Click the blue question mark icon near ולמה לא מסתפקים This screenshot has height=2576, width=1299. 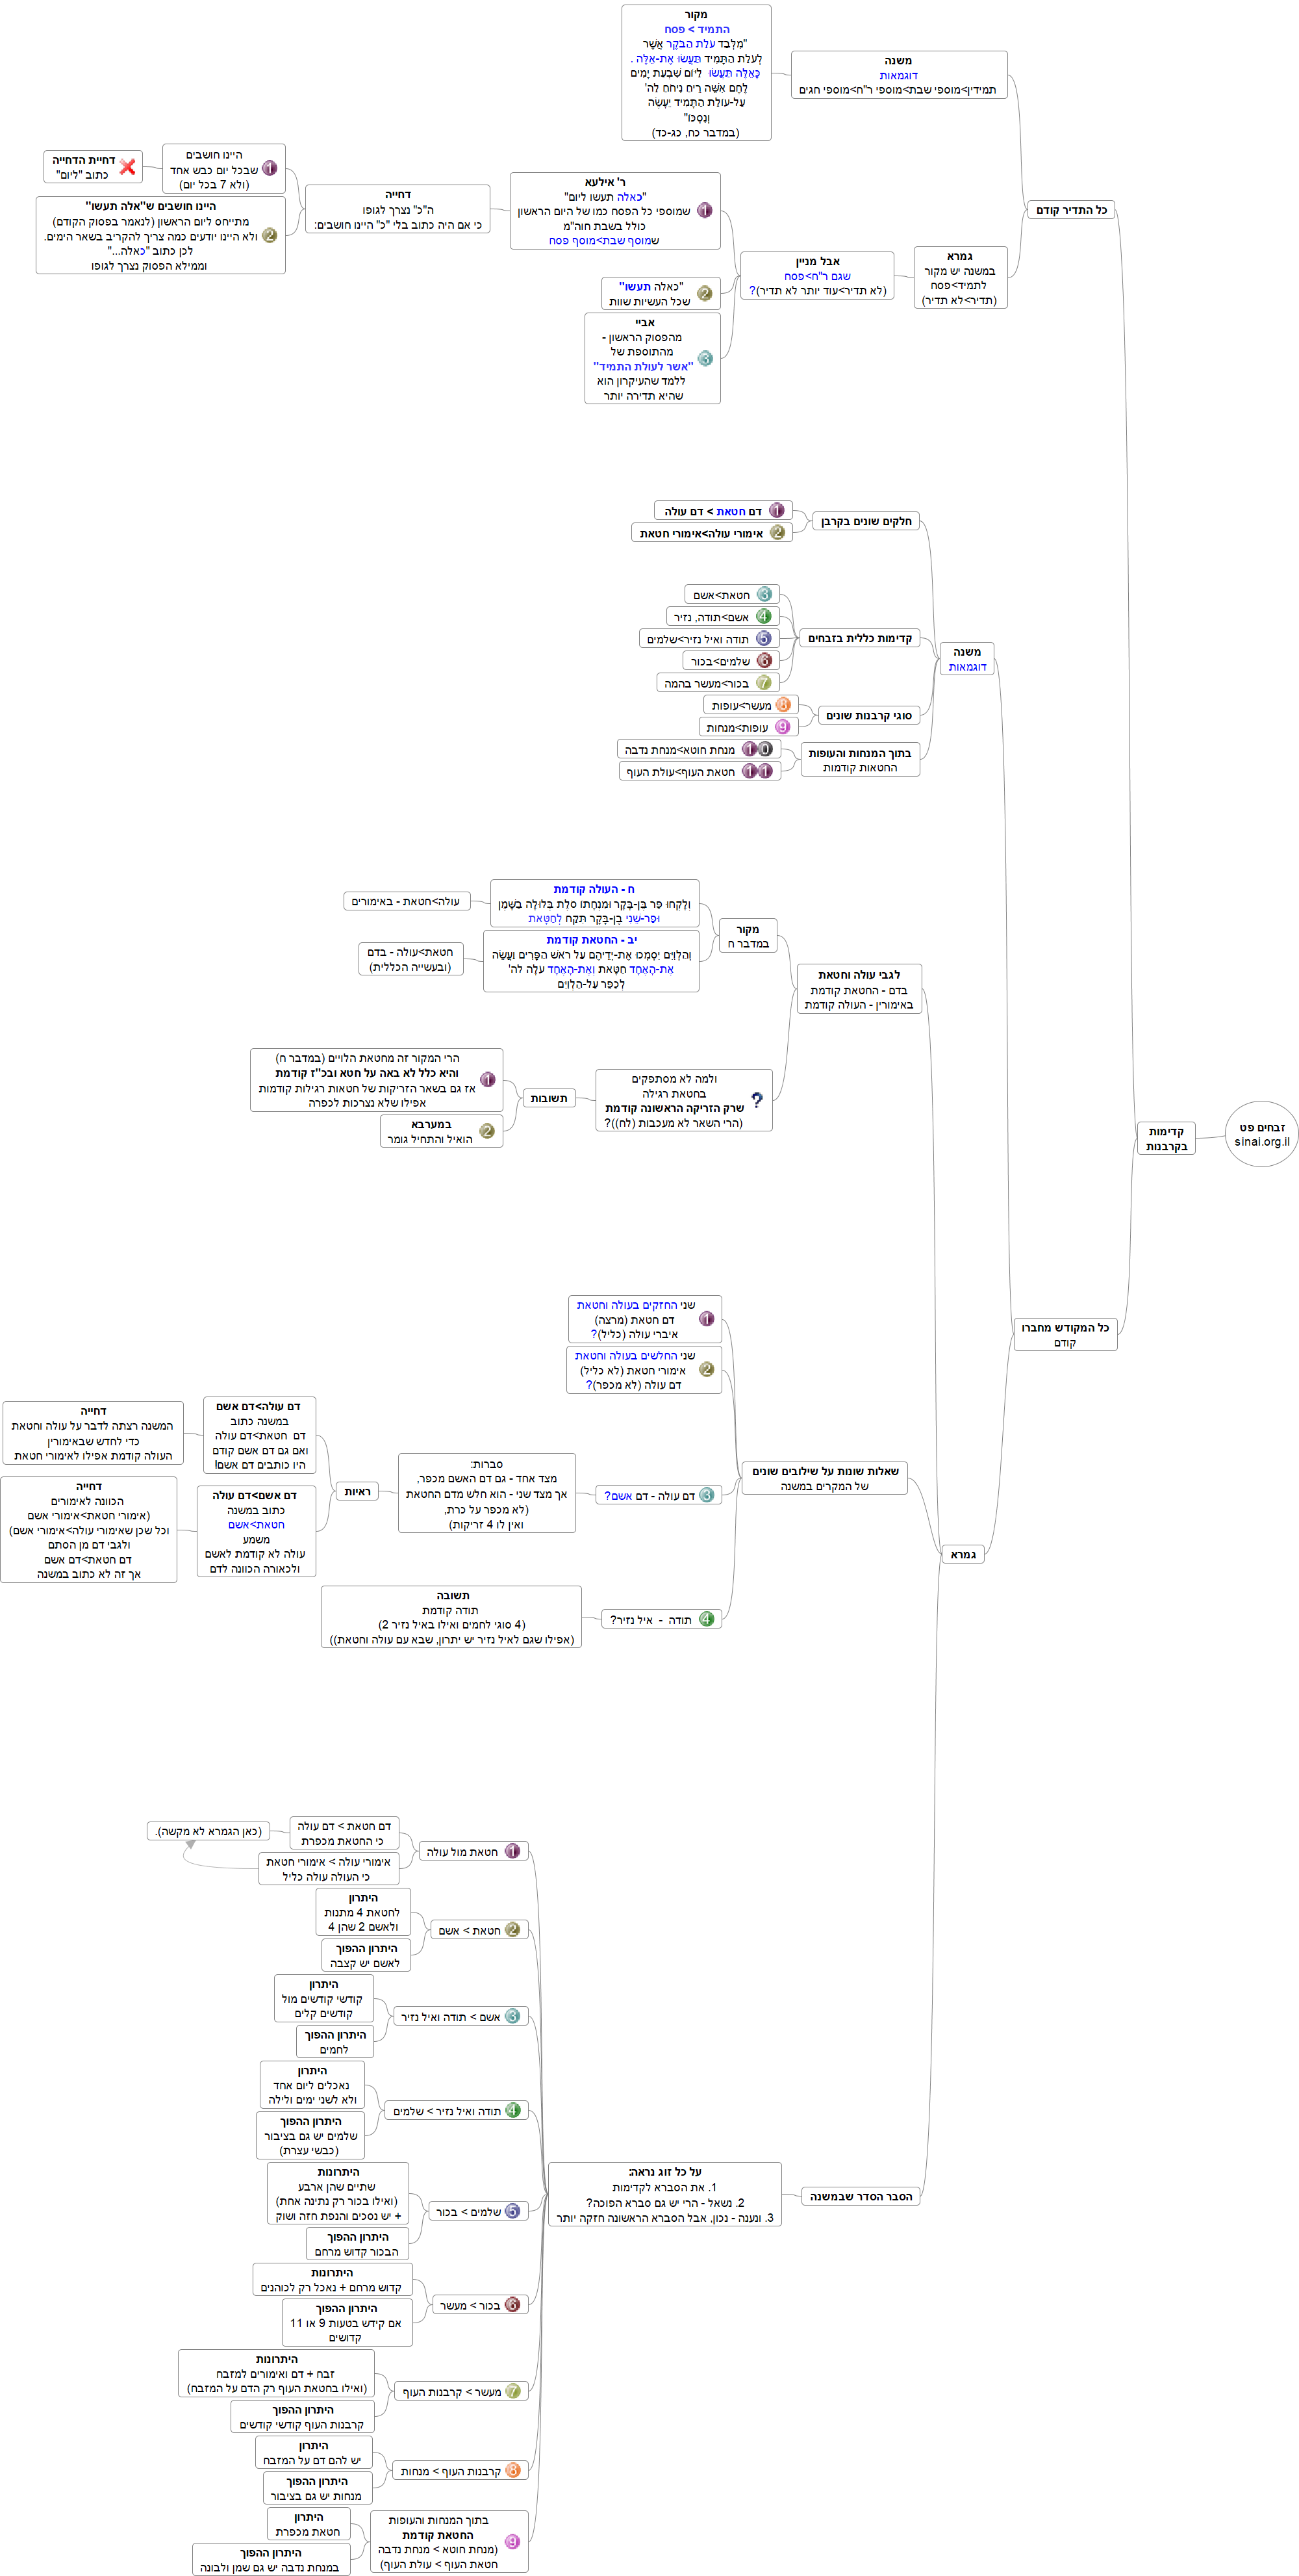(757, 1099)
